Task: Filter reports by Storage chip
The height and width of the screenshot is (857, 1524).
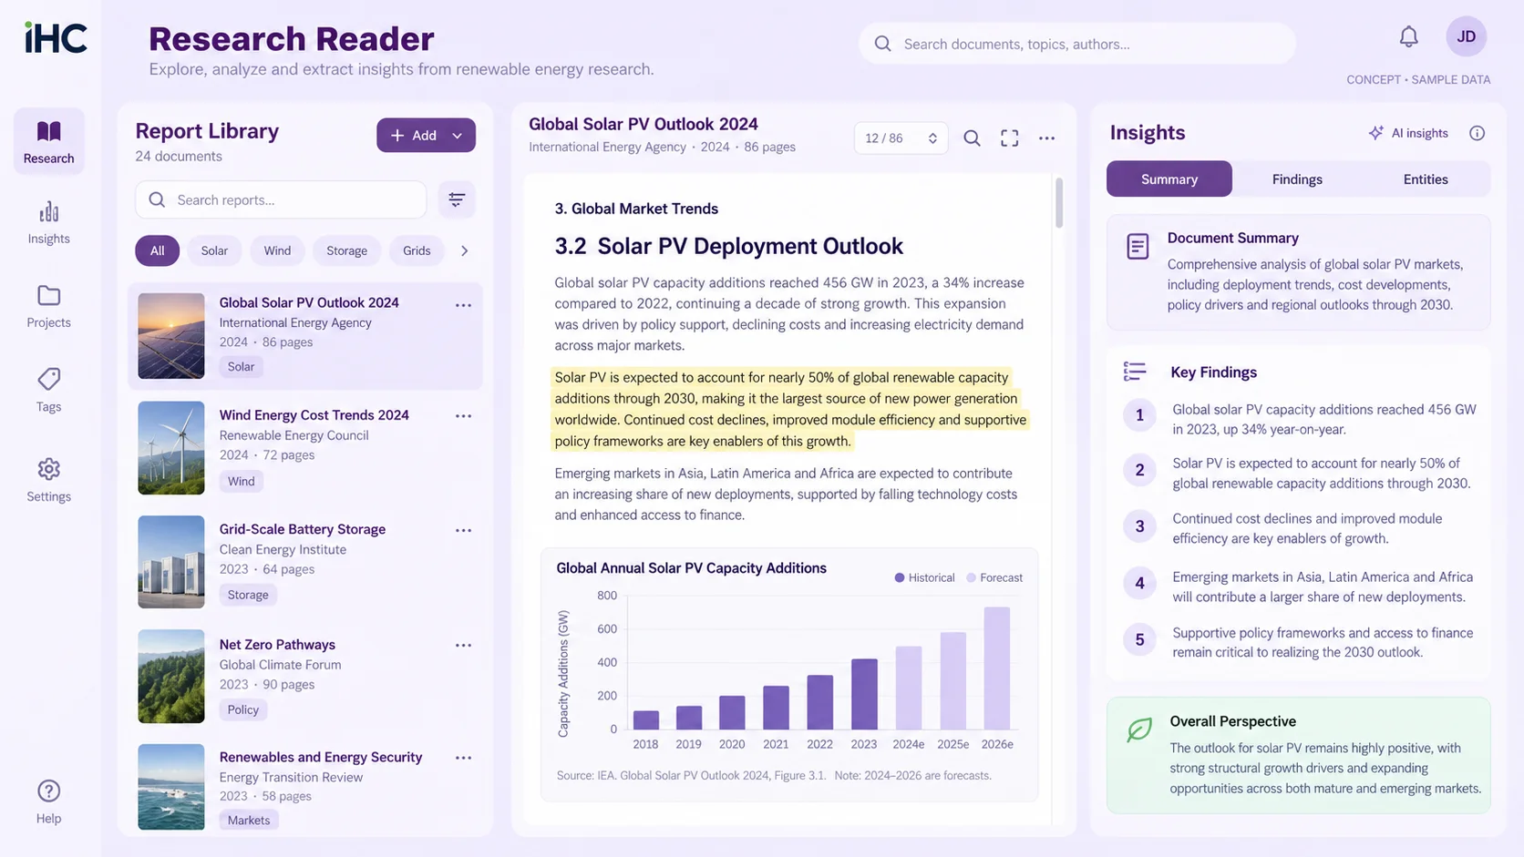Action: pyautogui.click(x=346, y=250)
